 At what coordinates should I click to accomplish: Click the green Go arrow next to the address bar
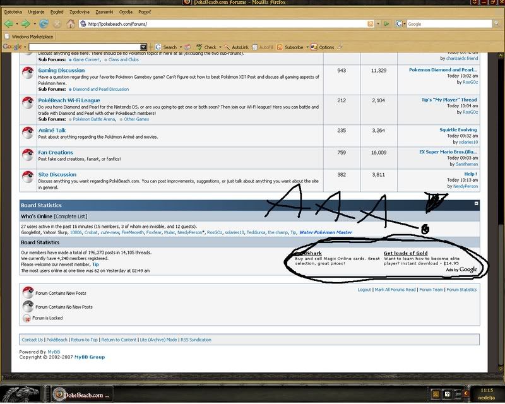click(386, 23)
